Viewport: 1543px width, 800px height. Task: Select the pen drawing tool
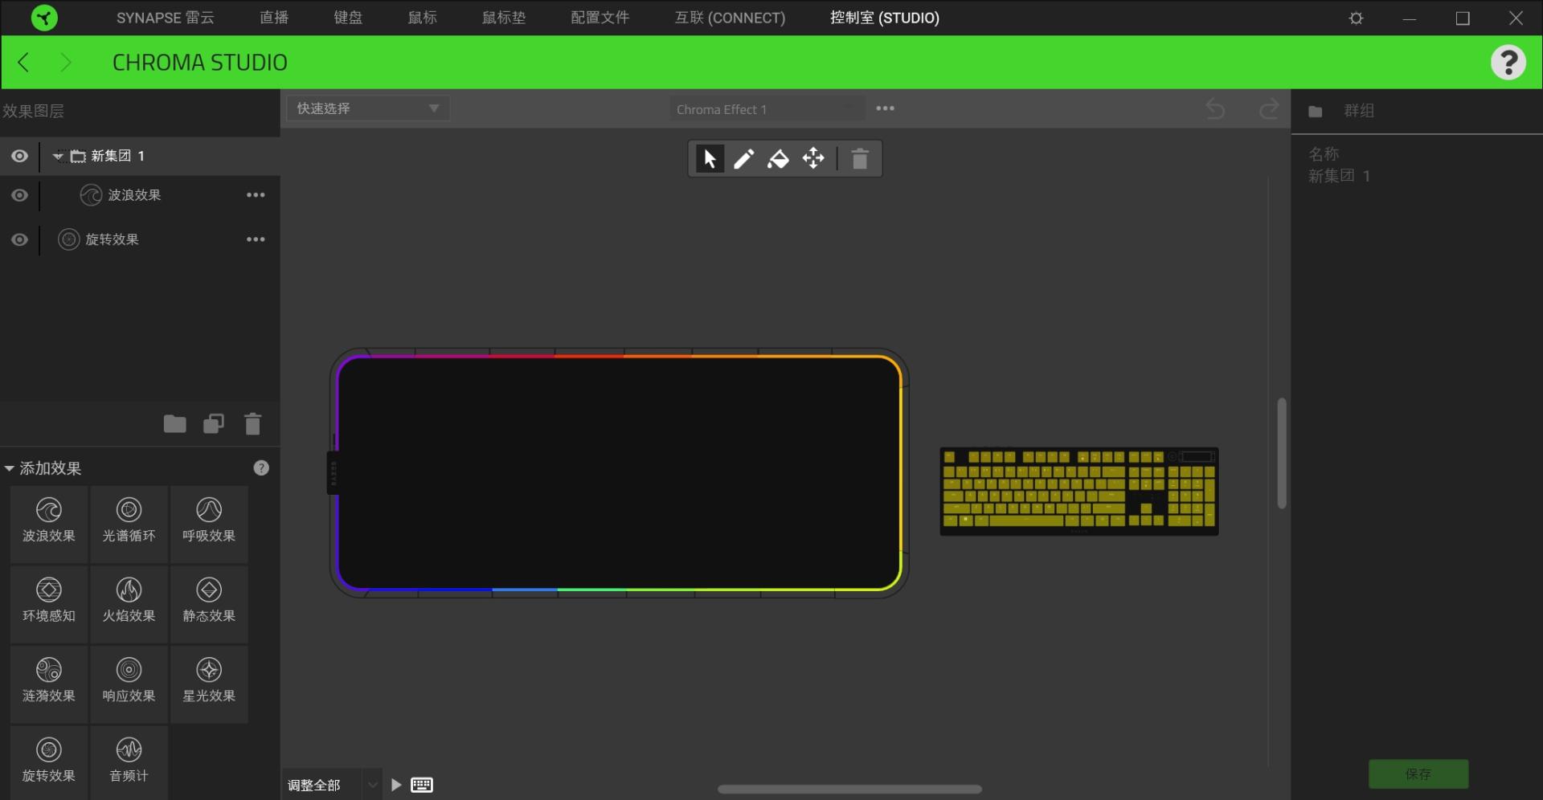[743, 158]
